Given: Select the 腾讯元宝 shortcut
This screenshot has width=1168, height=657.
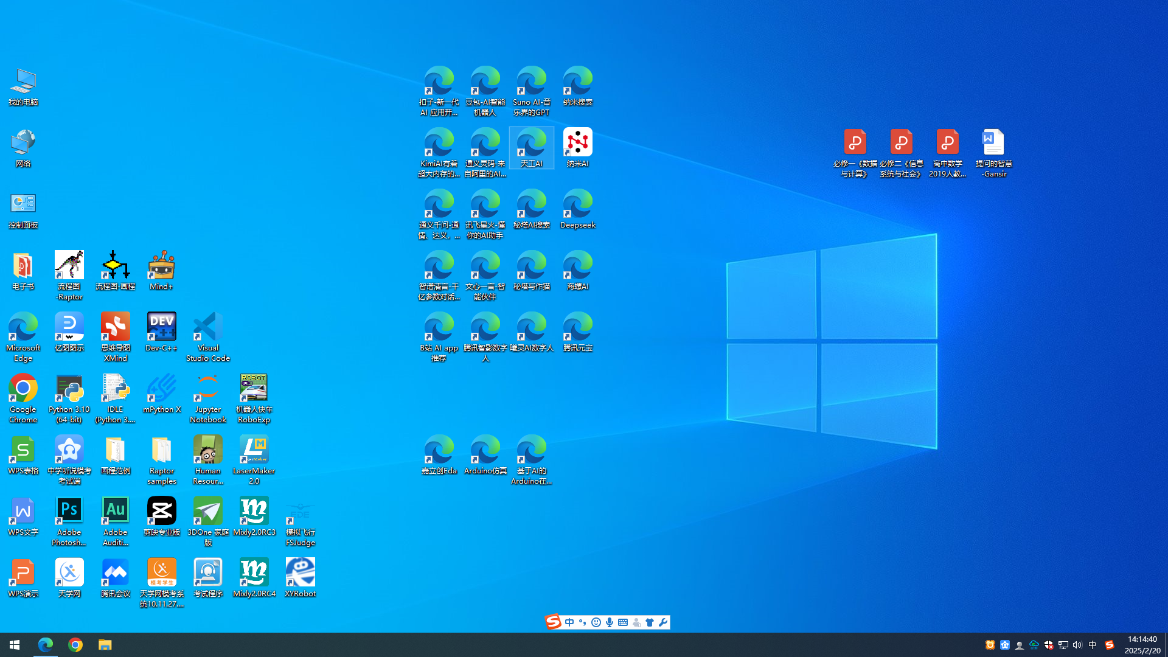Looking at the screenshot, I should pyautogui.click(x=577, y=333).
